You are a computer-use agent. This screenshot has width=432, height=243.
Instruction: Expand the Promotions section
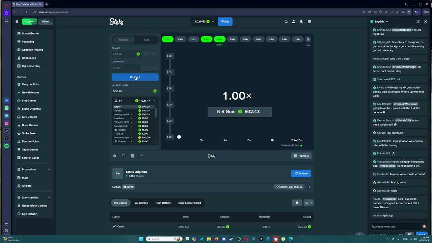pos(49,169)
